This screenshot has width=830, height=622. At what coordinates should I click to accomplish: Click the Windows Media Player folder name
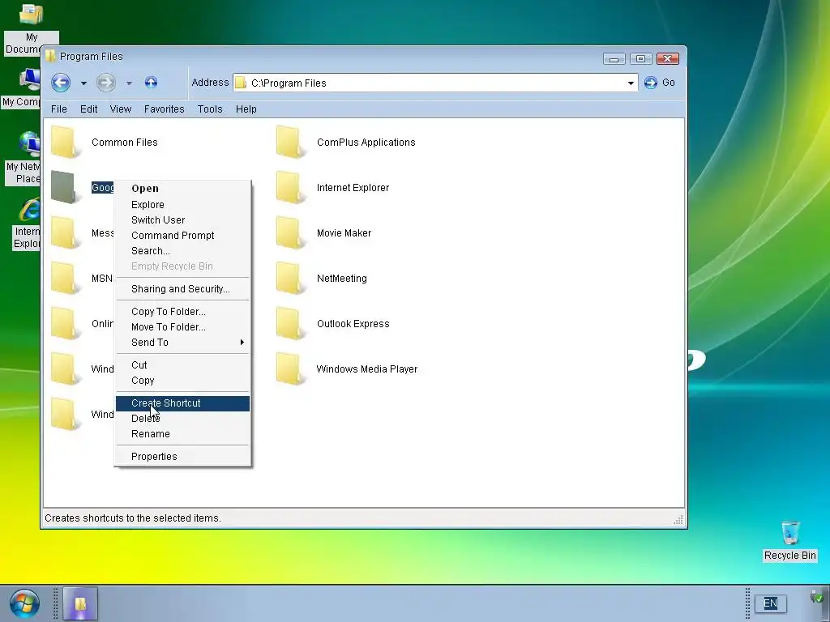(x=366, y=369)
